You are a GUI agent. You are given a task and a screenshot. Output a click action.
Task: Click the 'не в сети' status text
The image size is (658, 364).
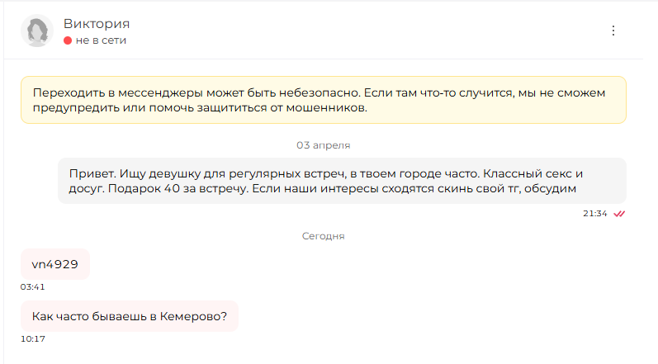[101, 40]
